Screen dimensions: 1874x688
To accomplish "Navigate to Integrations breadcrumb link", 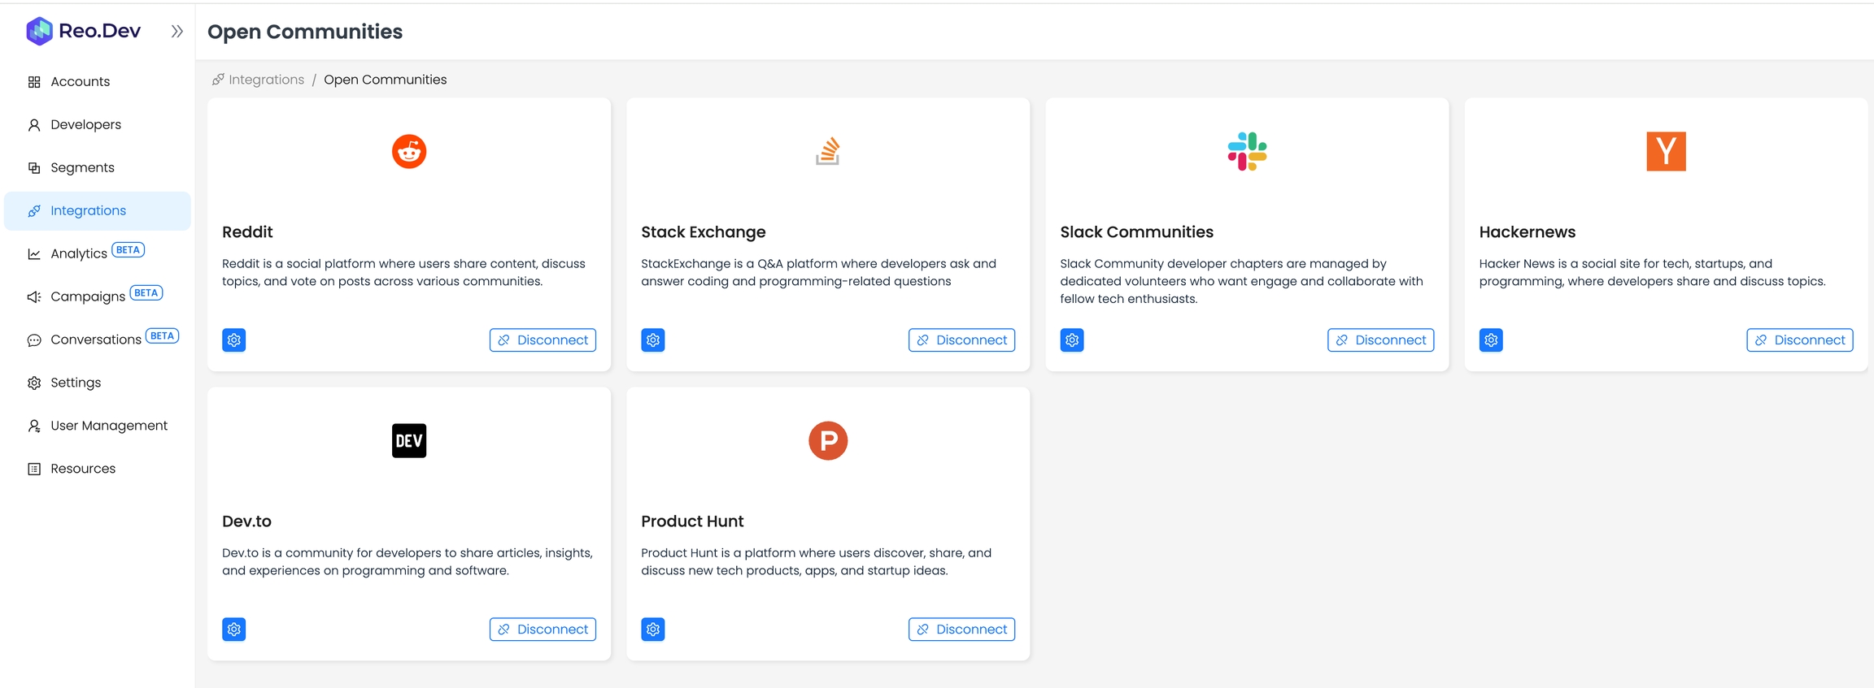I will click(x=266, y=80).
